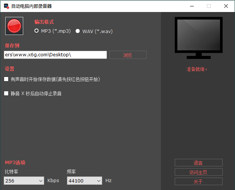Click 访问主页 to visit homepage
Screen dimensions: 235x190
point(198,172)
